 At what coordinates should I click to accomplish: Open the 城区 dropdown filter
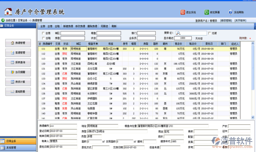[73, 33]
